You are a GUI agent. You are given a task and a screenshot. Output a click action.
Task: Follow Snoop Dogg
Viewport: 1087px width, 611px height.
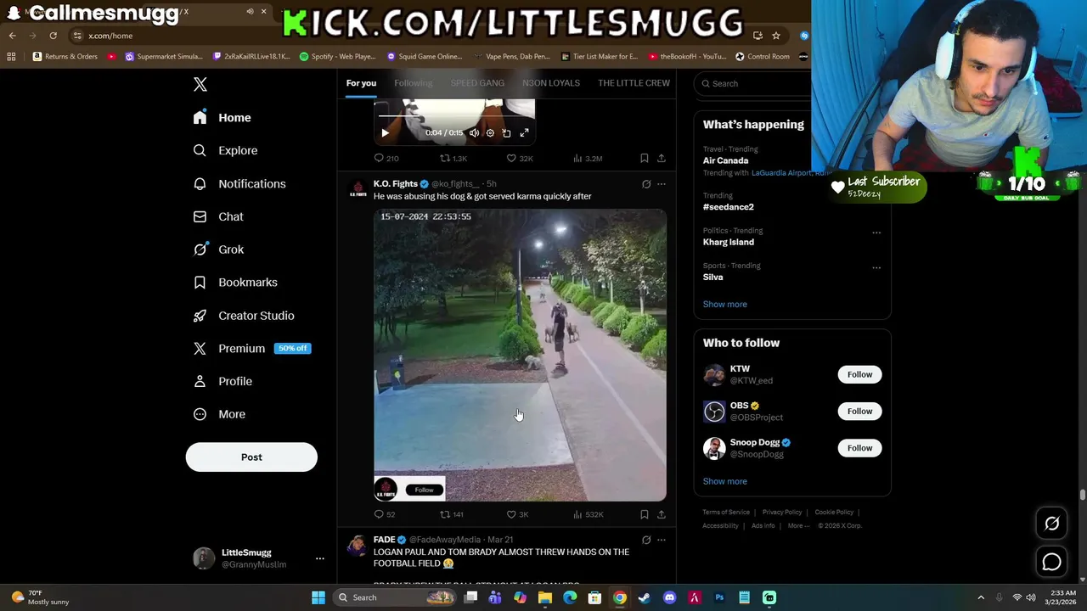tap(859, 448)
